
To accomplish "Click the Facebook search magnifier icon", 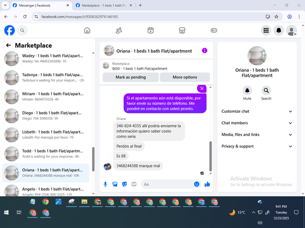I will tap(22, 30).
